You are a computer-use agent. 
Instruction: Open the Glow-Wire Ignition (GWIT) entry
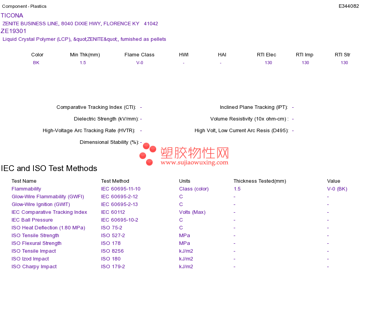click(x=41, y=204)
